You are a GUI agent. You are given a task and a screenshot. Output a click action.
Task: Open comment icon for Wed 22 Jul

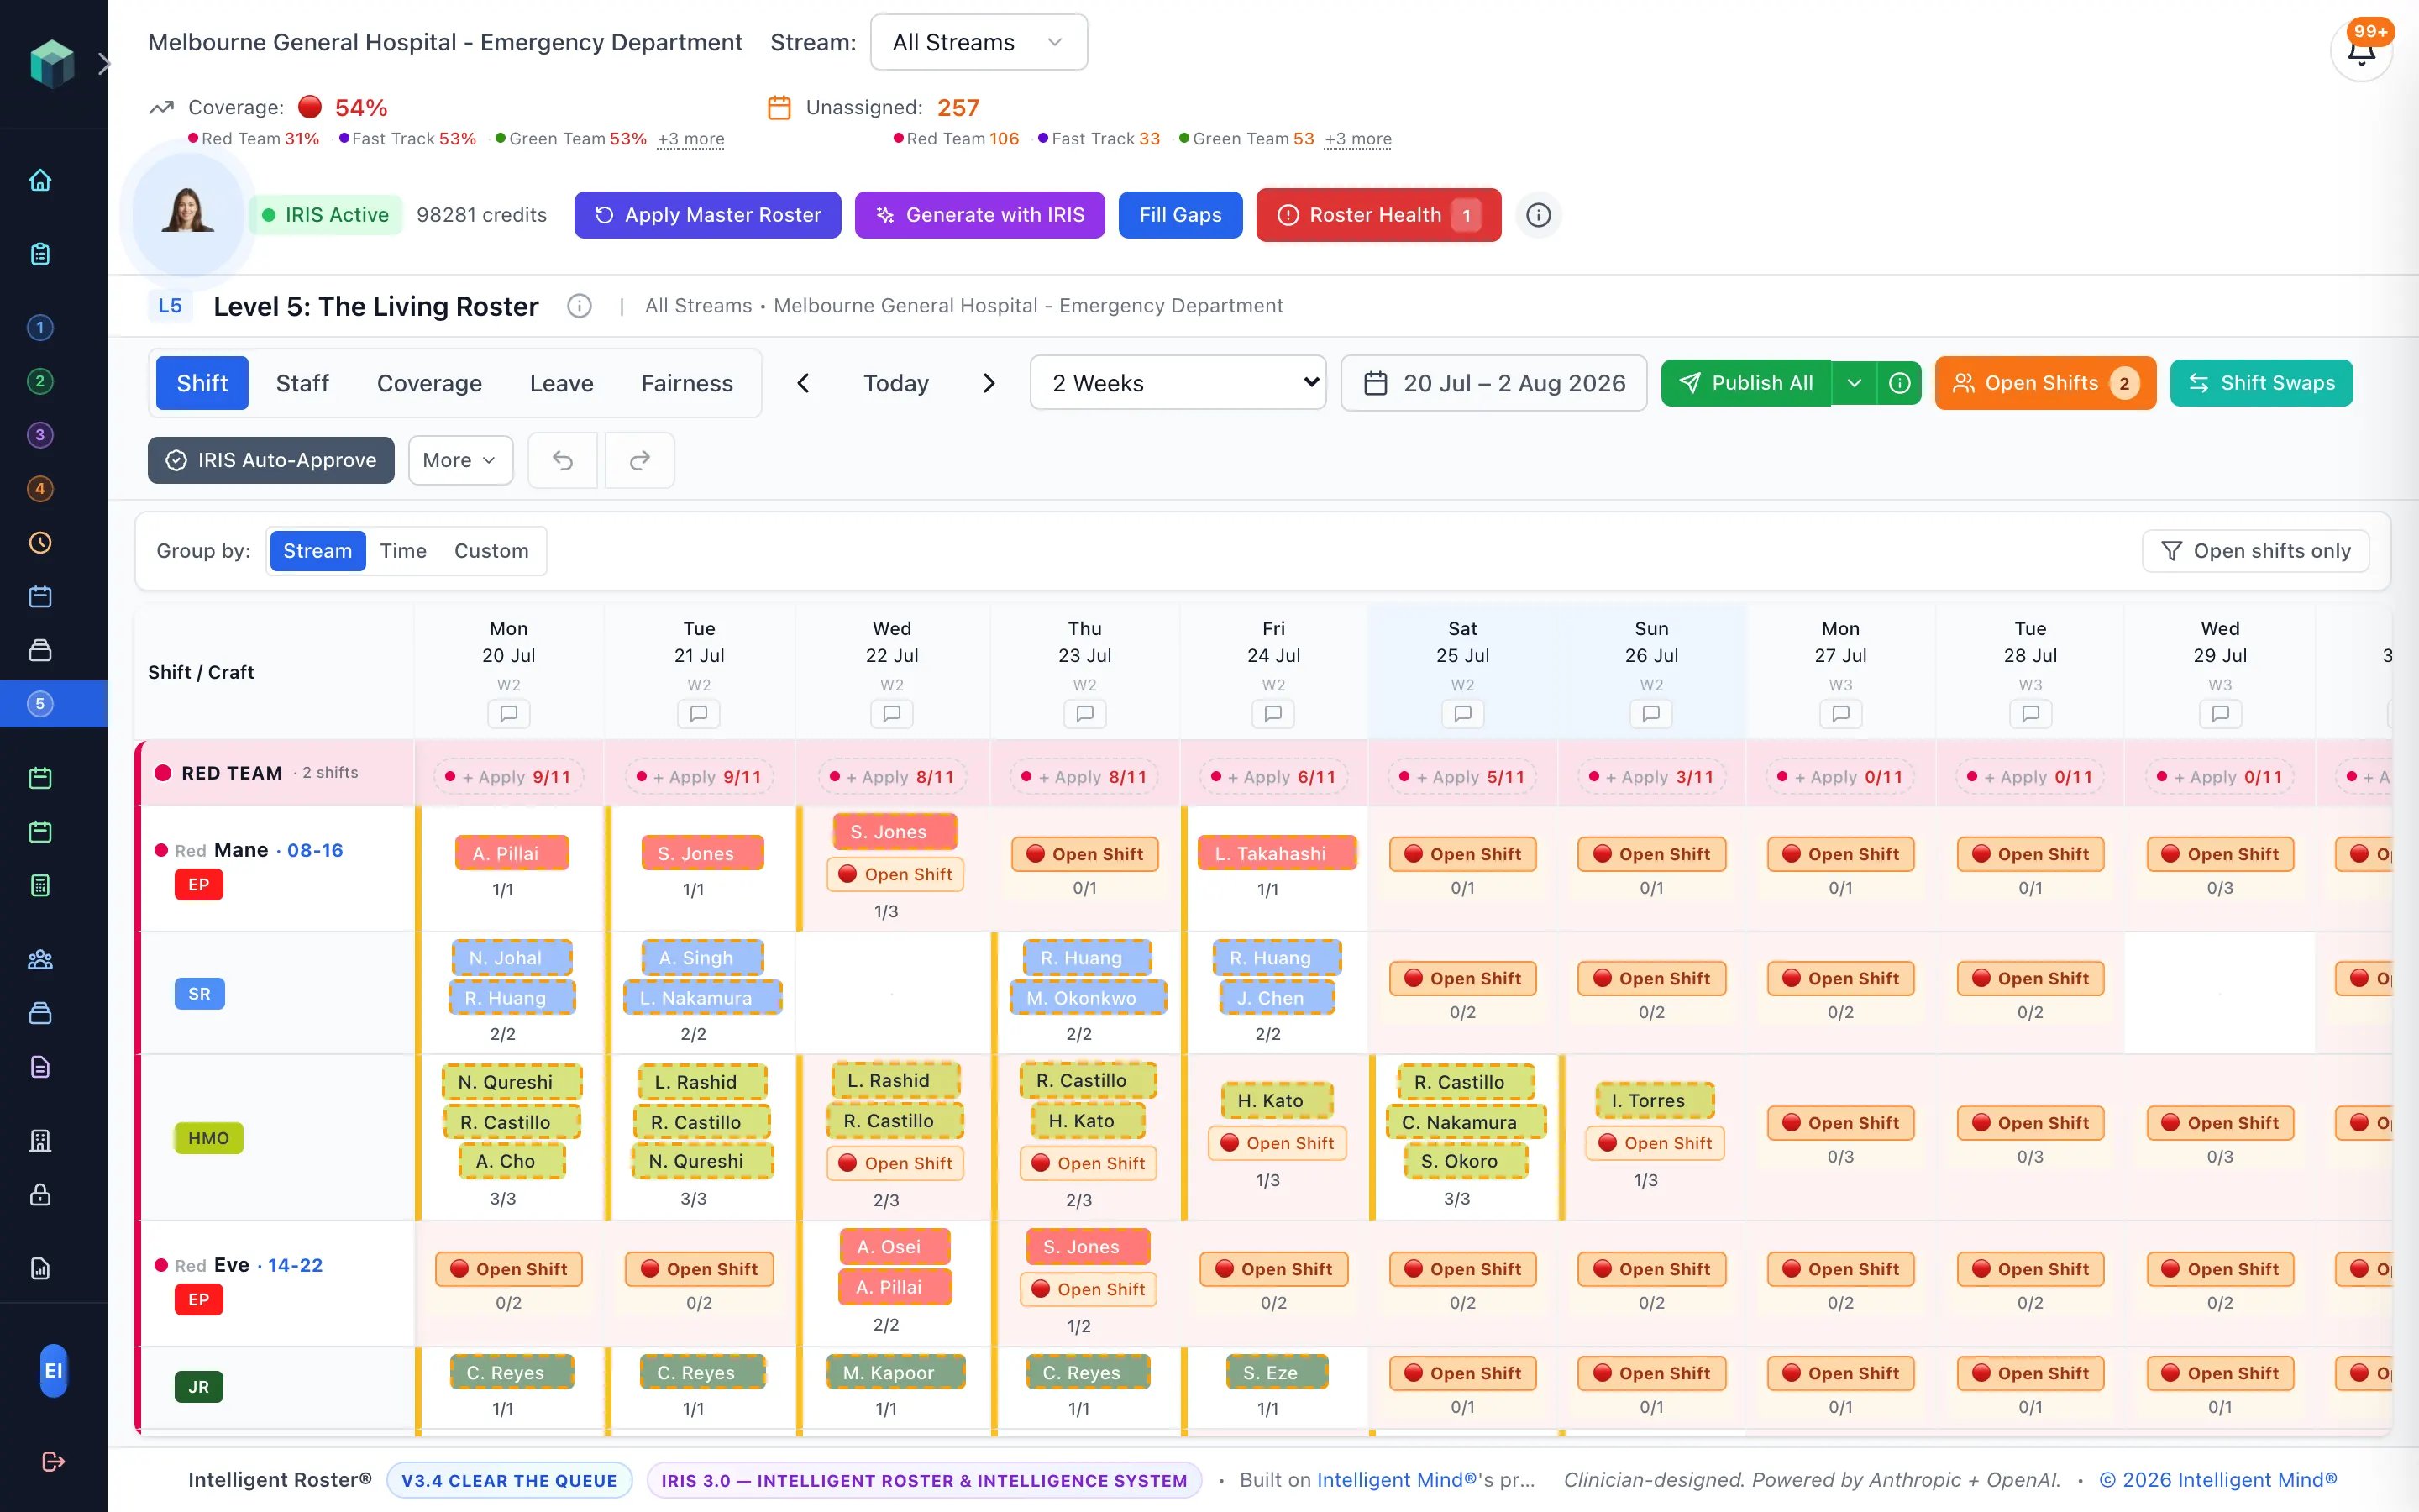click(892, 714)
